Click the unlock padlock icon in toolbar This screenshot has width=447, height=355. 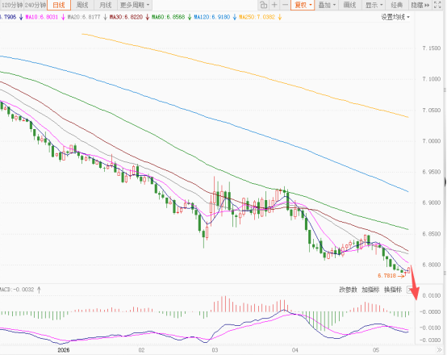pyautogui.click(x=264, y=5)
